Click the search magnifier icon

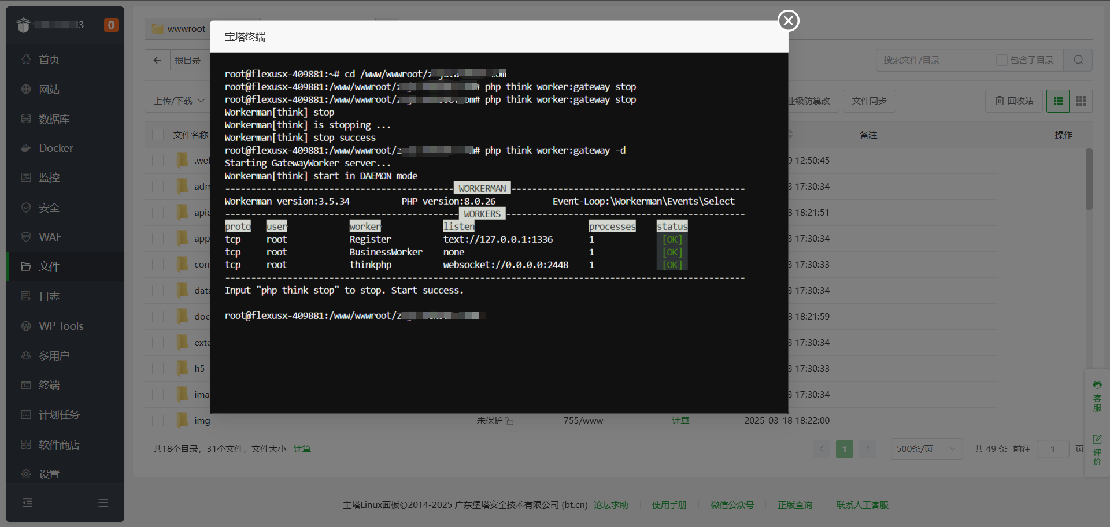pyautogui.click(x=1078, y=60)
